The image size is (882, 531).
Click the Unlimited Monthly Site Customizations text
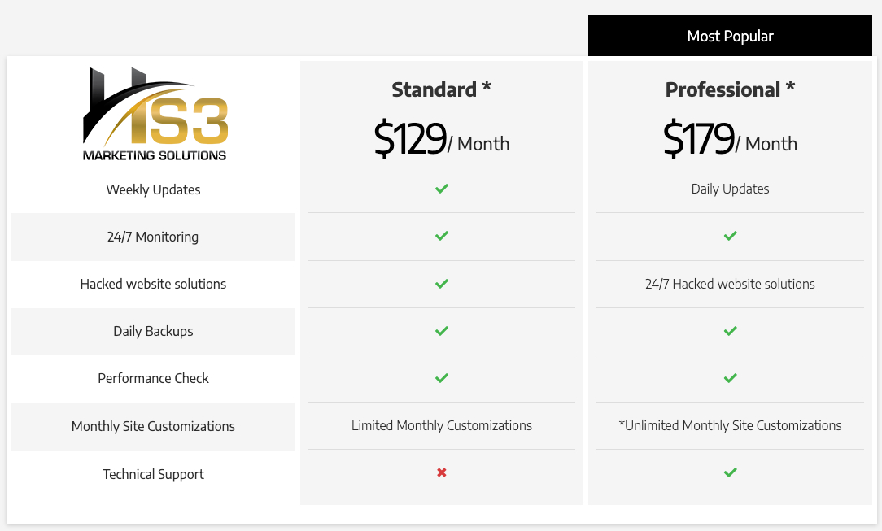(x=729, y=425)
